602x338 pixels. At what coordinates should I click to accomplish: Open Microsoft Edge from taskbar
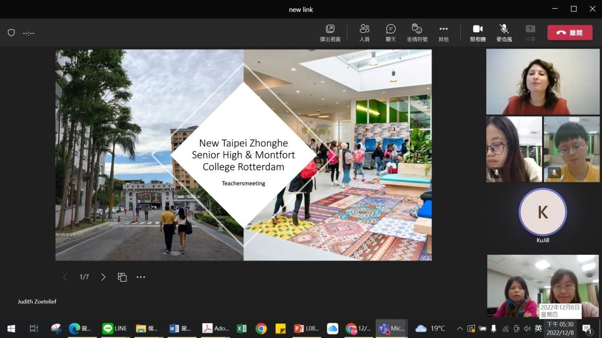(x=80, y=329)
